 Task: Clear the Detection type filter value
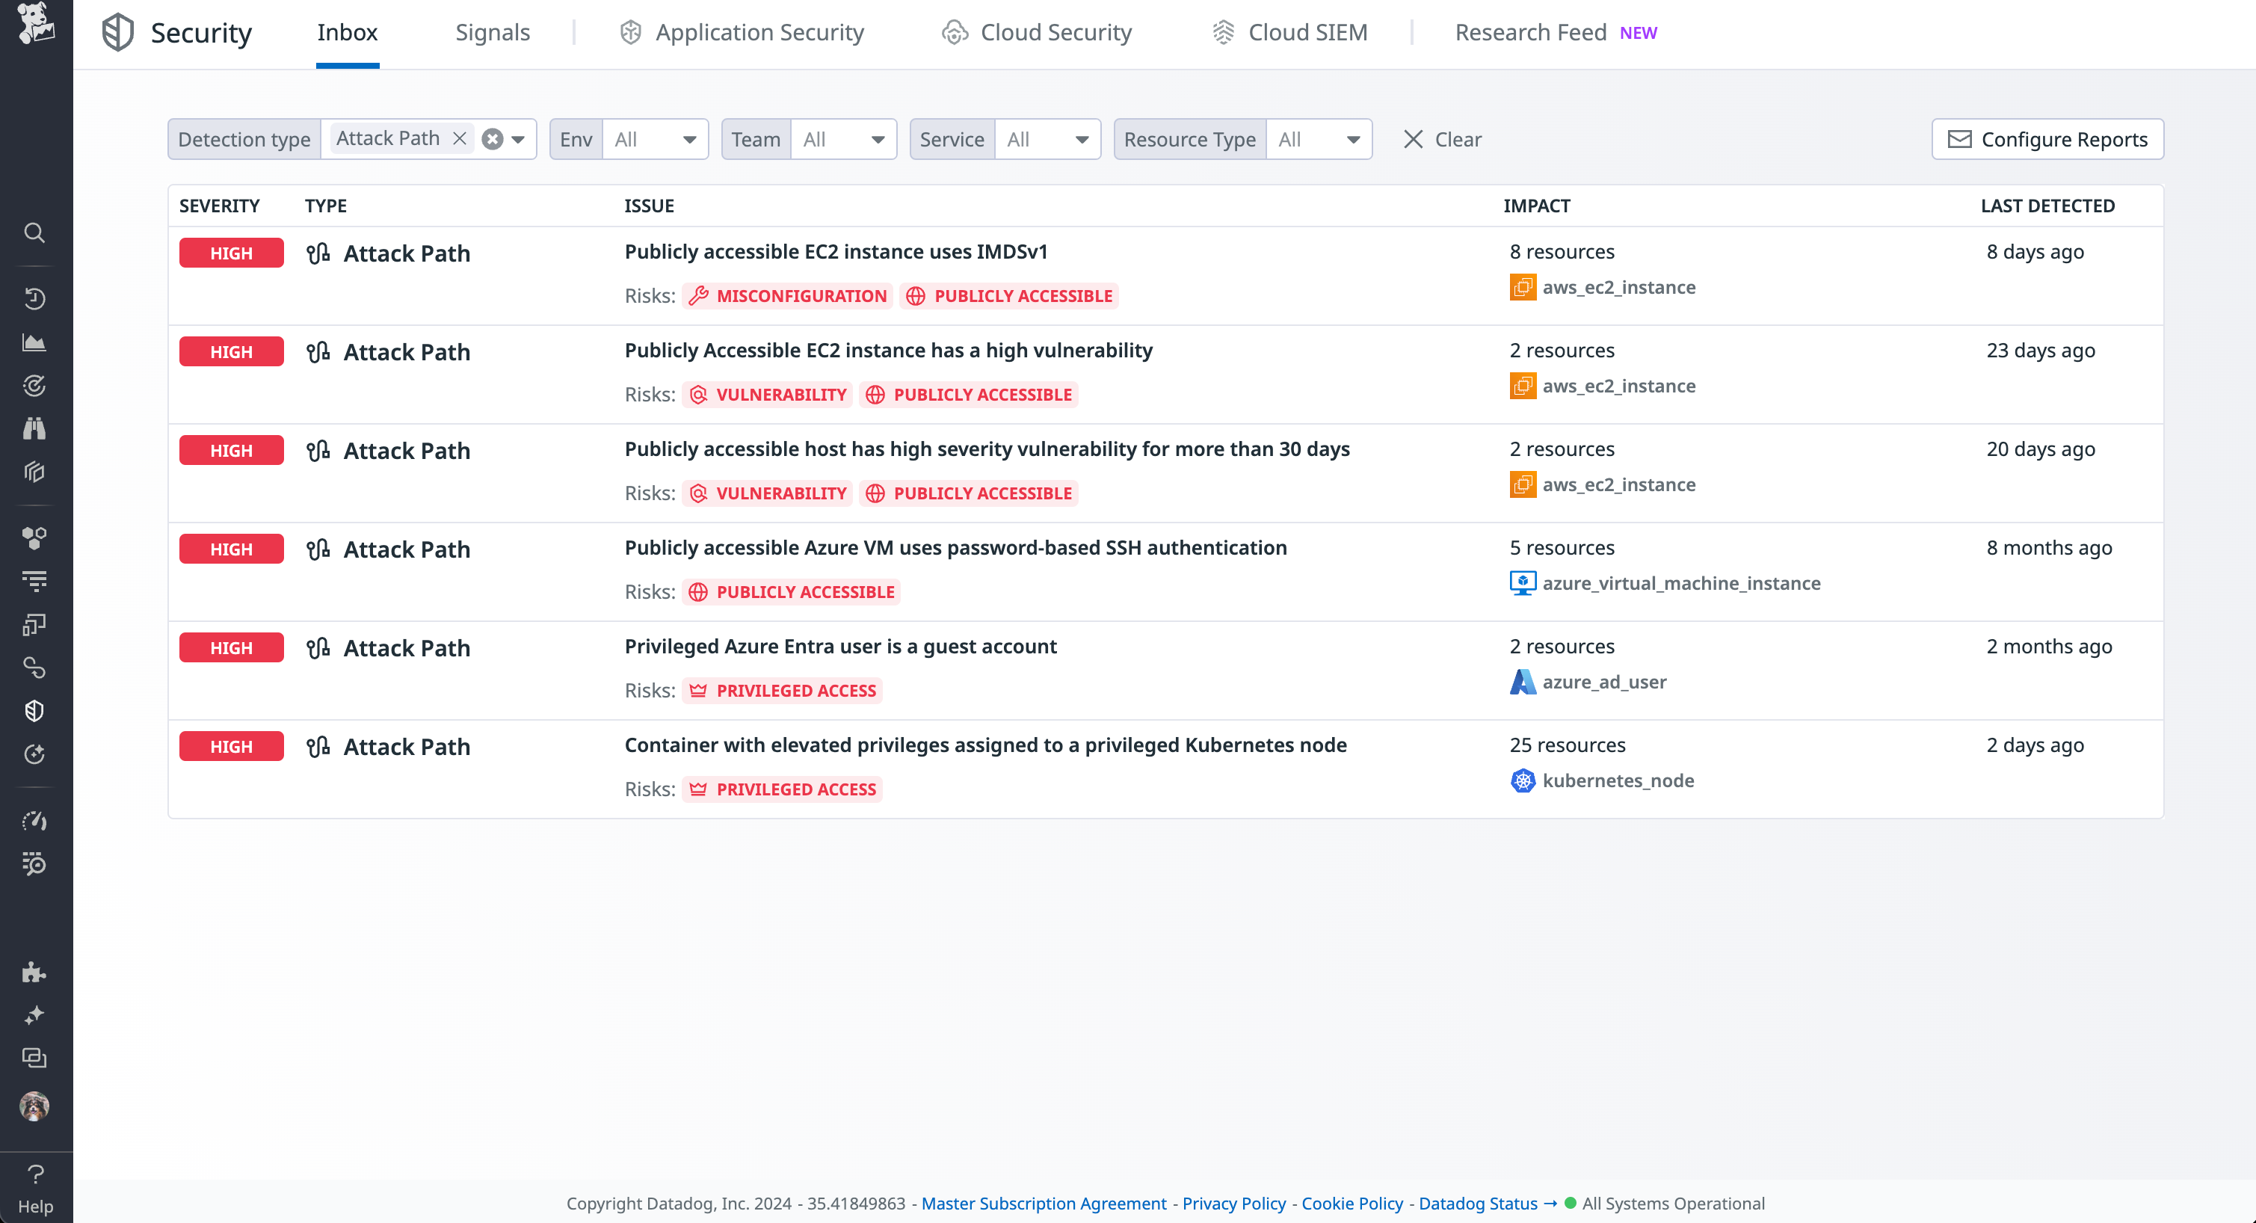[x=491, y=138]
